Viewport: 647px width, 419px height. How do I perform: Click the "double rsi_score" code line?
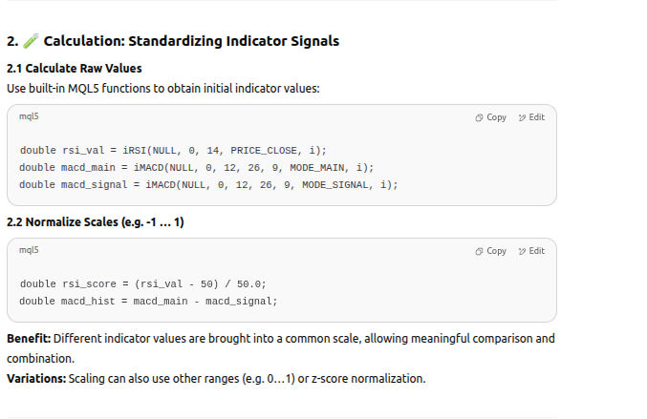point(142,284)
